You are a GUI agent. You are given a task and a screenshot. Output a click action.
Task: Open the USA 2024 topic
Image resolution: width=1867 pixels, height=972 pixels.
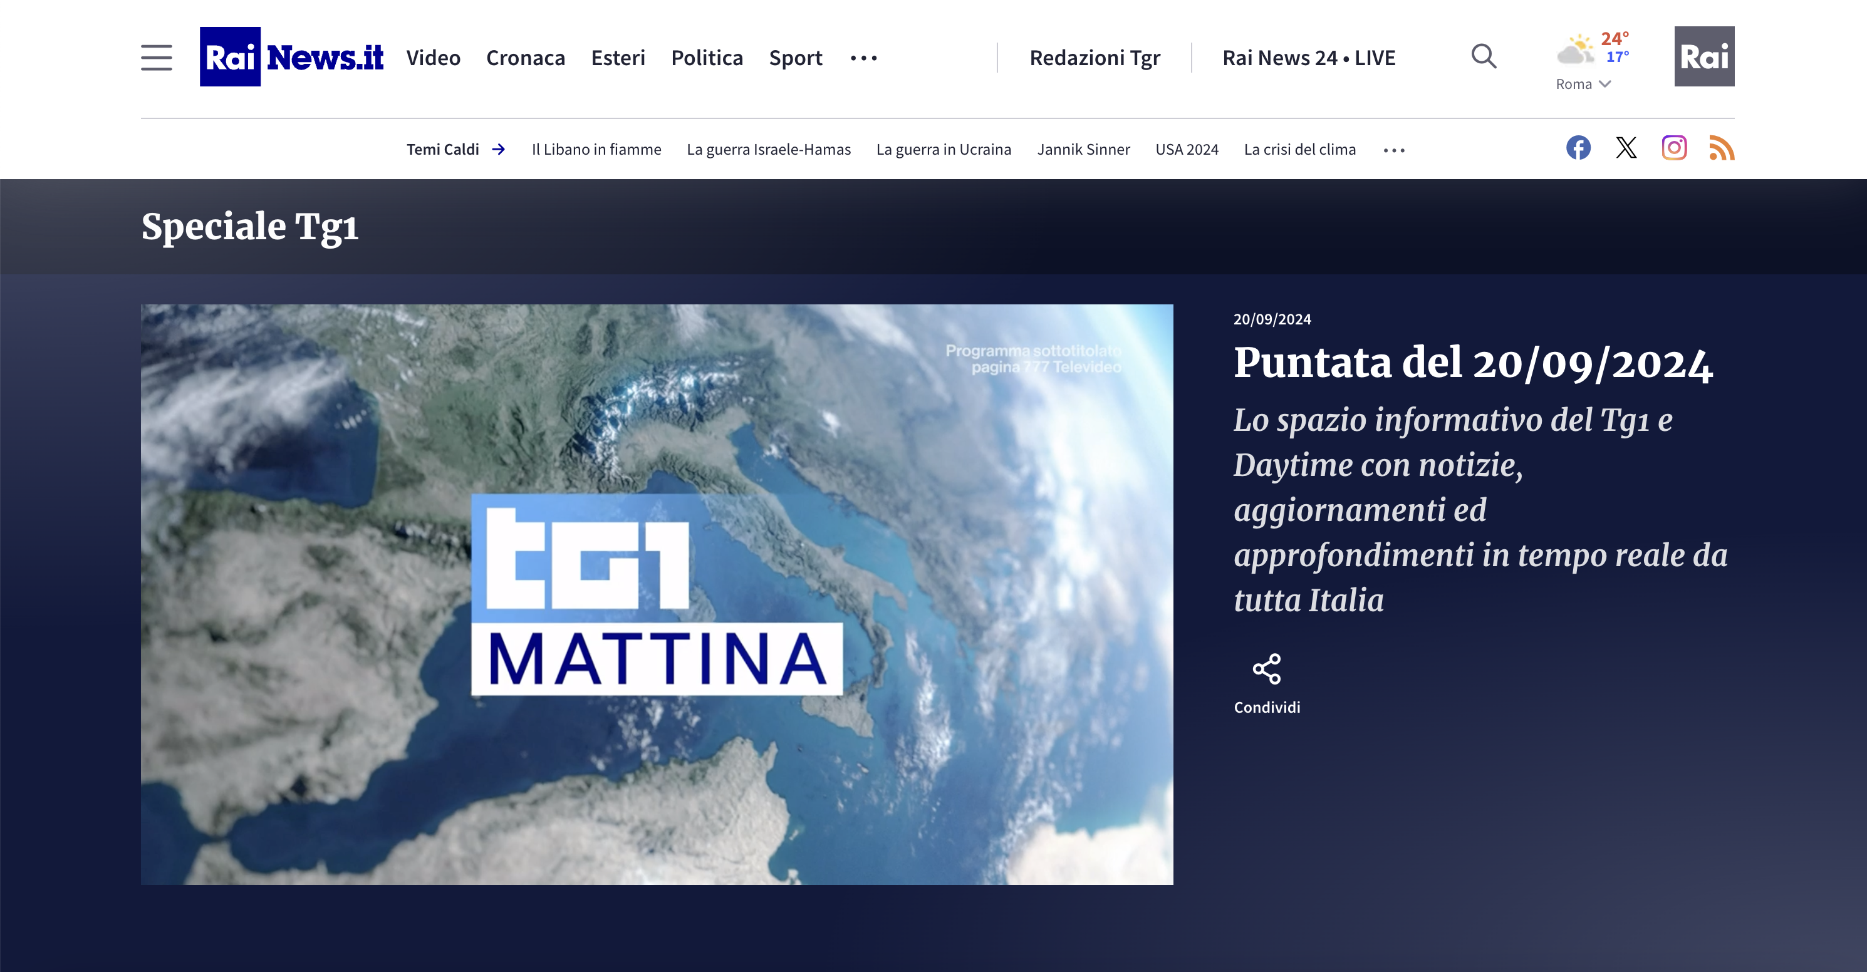pos(1187,149)
